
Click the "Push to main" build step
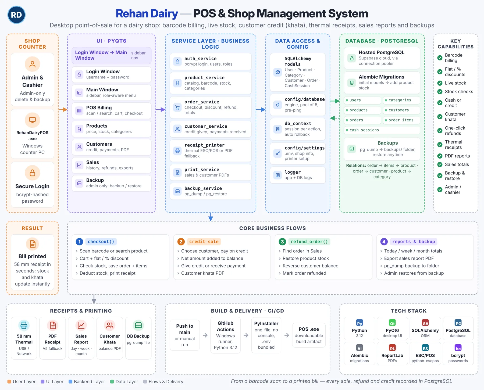click(185, 335)
